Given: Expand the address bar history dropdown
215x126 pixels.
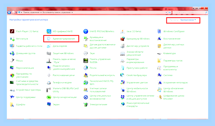Looking at the screenshot, I should pyautogui.click(x=166, y=12).
